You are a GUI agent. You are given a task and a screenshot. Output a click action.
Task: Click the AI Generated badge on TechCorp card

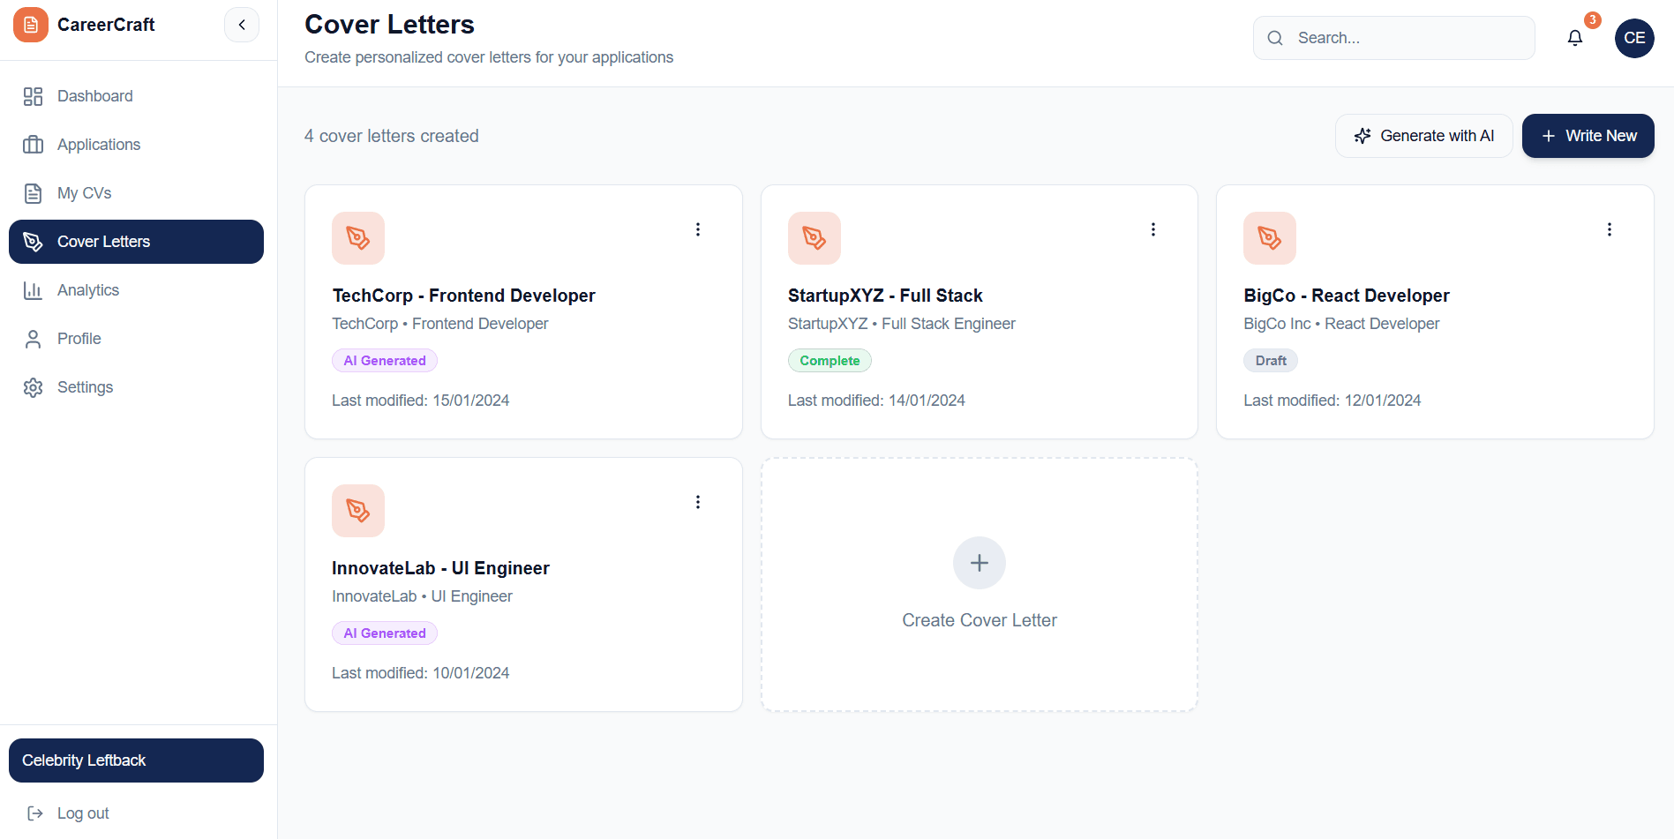[385, 361]
